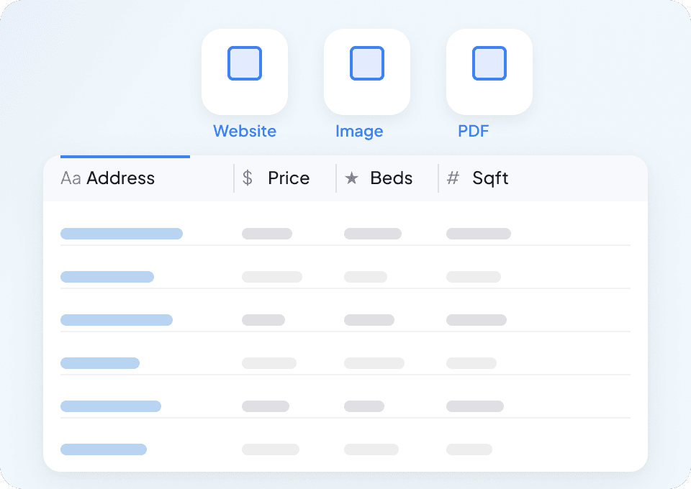The width and height of the screenshot is (691, 489).
Task: Click the Image source icon tile
Action: (367, 71)
